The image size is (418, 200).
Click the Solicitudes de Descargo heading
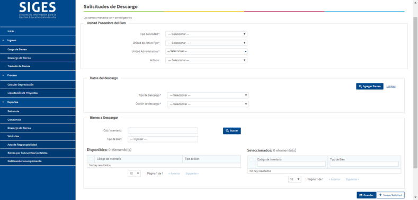point(111,7)
